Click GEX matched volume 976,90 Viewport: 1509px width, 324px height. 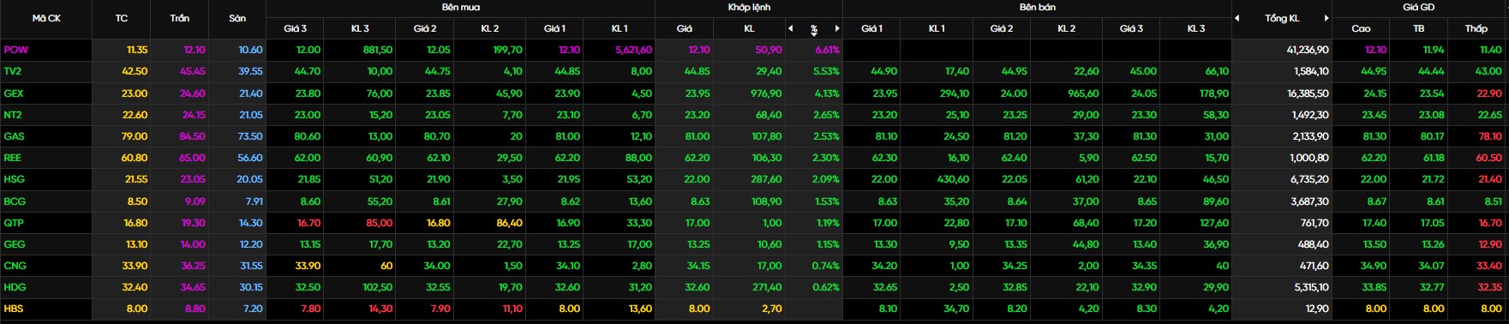(766, 93)
